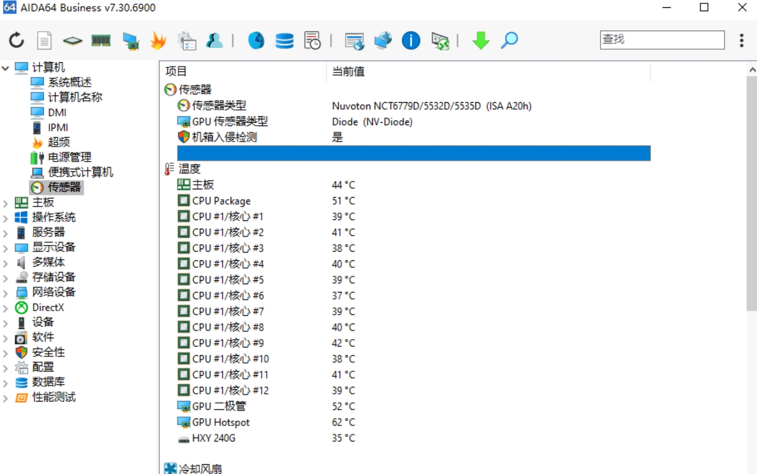This screenshot has height=474, width=757.
Task: Select the HXY 240G drive row
Action: [414, 438]
